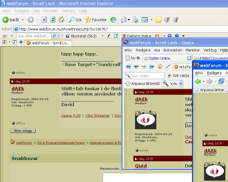
Task: Click the yellow note icon in IE toolbar
Action: coord(158,20)
